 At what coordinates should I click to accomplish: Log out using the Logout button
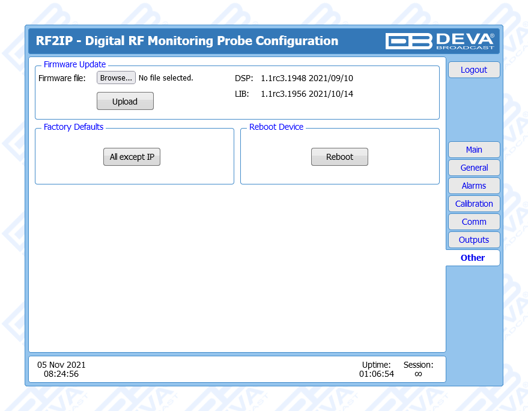[x=473, y=70]
